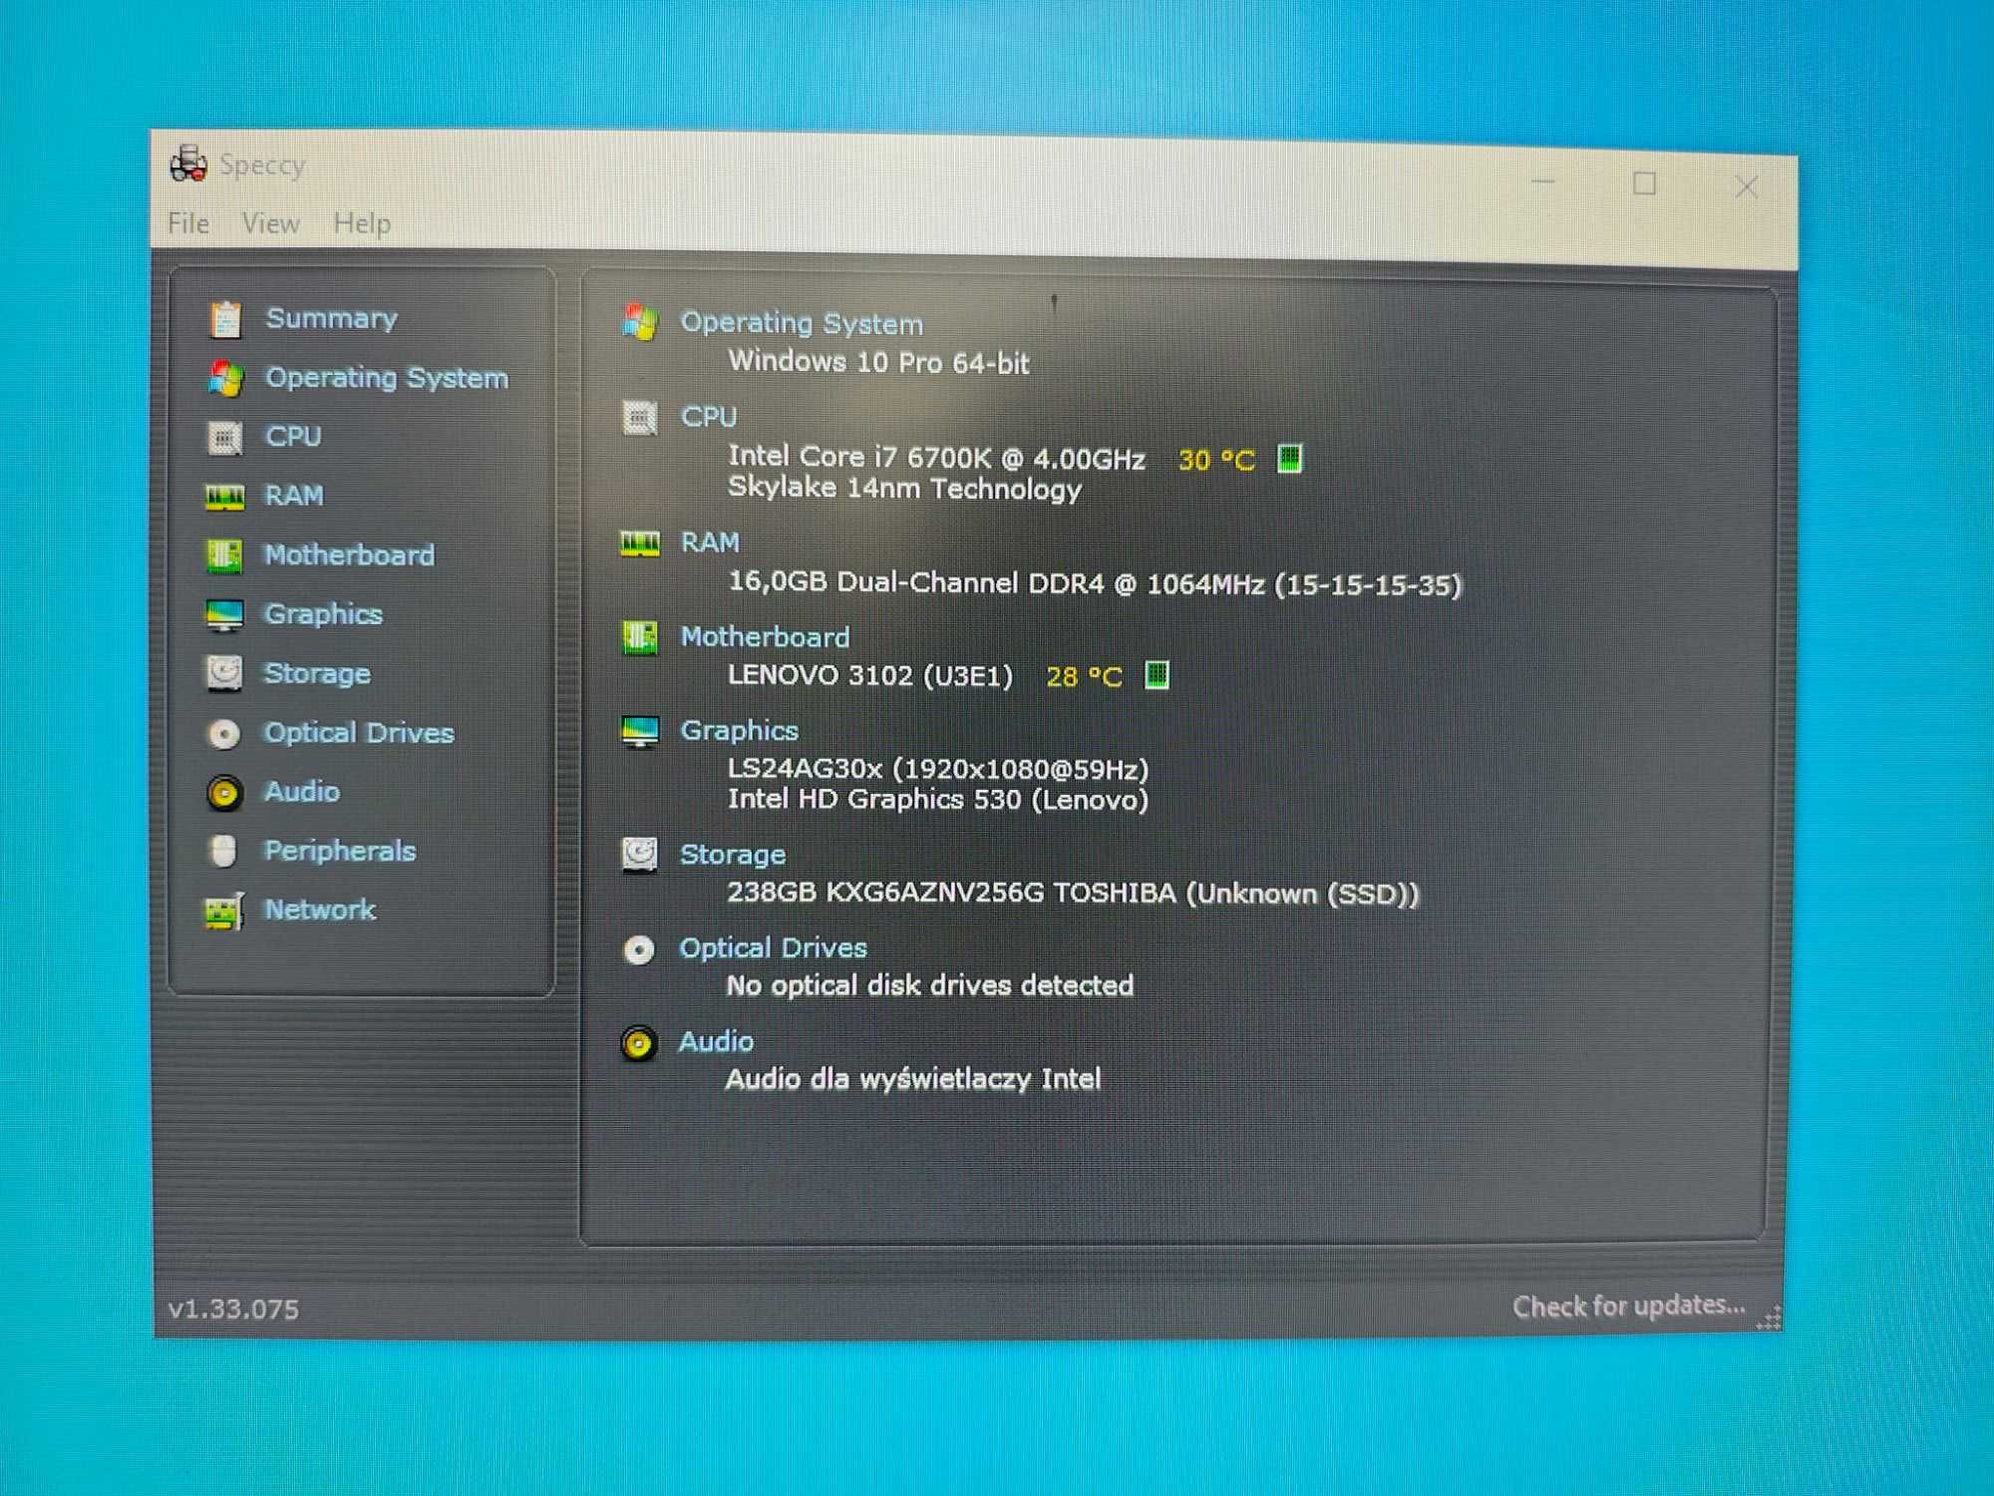Click the Storage heading link in summary
Screen dimensions: 1994x1496
pyautogui.click(x=733, y=855)
